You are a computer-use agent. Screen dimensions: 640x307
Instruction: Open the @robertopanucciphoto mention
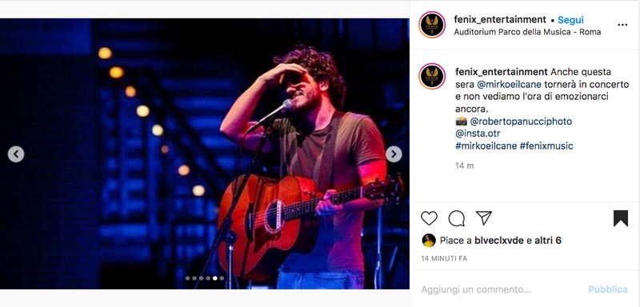[x=521, y=122]
